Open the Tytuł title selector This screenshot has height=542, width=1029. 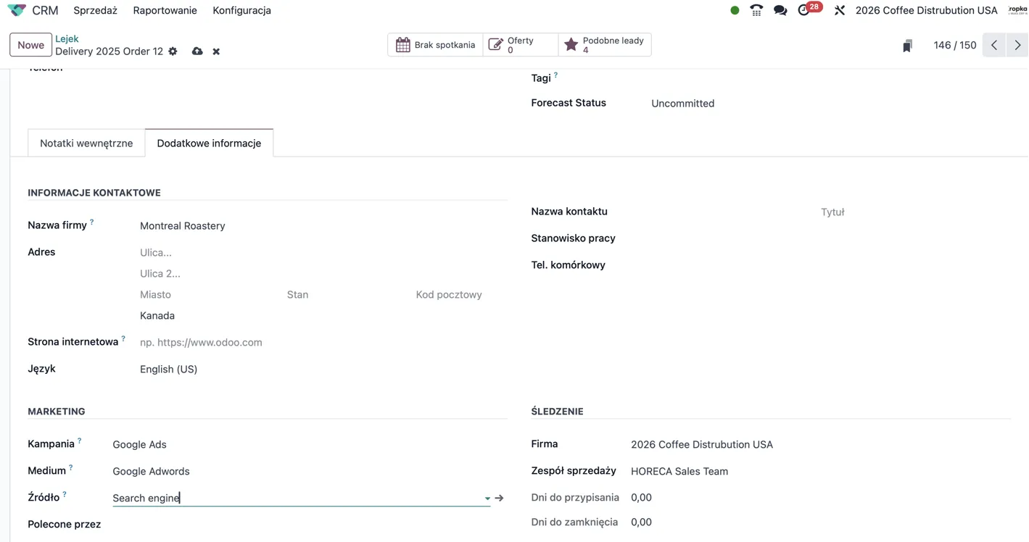click(x=915, y=212)
